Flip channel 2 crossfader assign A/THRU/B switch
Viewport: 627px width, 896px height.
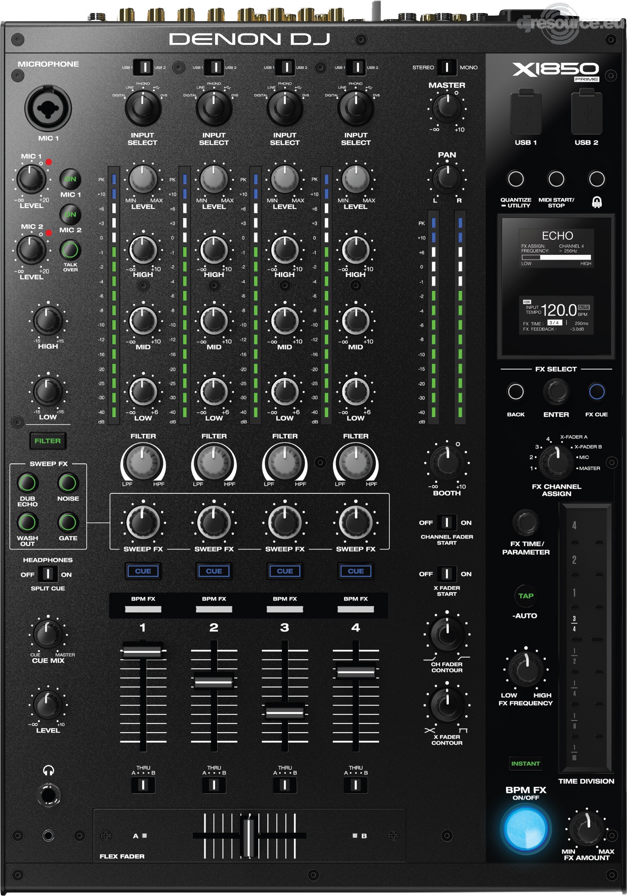click(214, 785)
